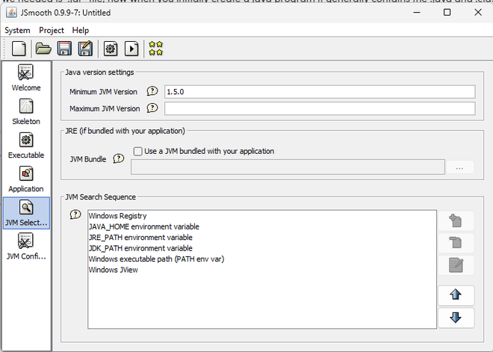
Task: Move selected search entry down with arrow
Action: pyautogui.click(x=456, y=318)
